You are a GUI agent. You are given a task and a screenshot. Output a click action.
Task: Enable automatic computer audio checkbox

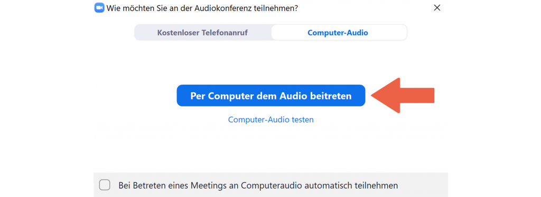105,185
